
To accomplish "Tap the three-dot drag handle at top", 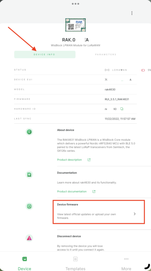I will click(75, 4).
